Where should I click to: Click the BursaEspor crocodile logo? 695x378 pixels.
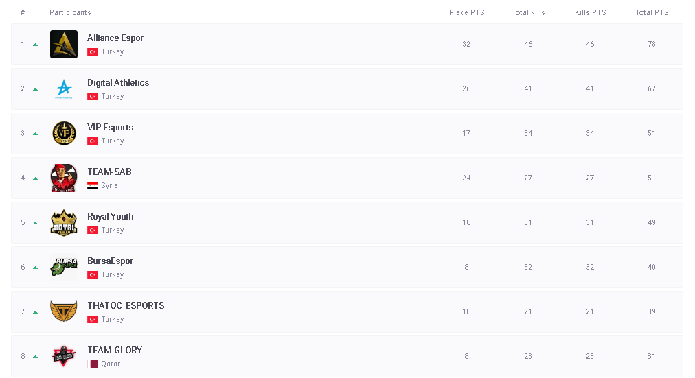(x=64, y=268)
